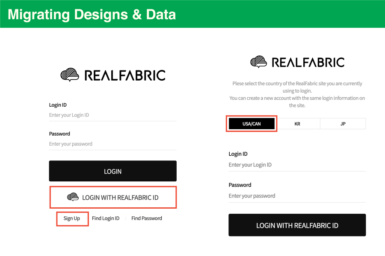Click the REALFABRIC wordmark above the country tabs

308,63
